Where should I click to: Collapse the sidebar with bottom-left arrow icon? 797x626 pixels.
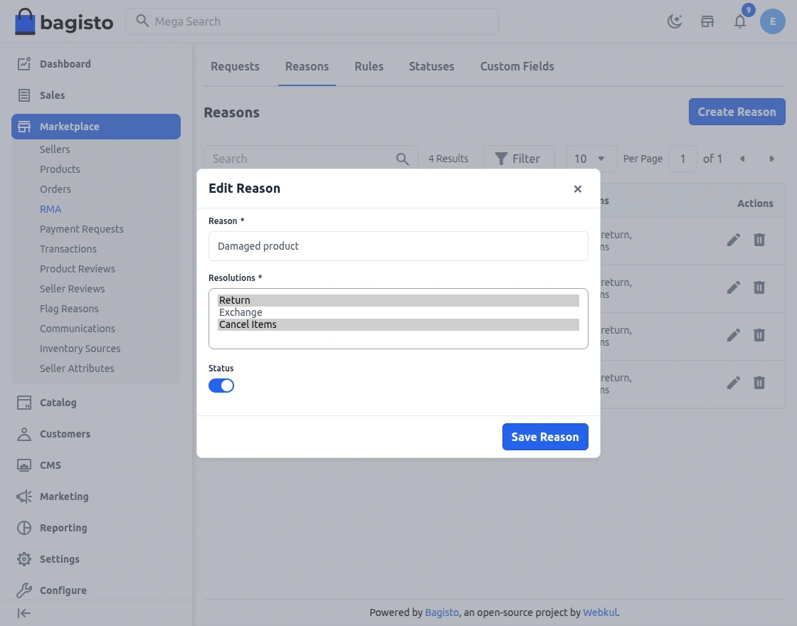point(23,612)
